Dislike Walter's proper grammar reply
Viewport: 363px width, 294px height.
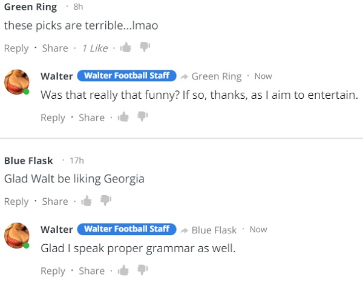click(142, 270)
